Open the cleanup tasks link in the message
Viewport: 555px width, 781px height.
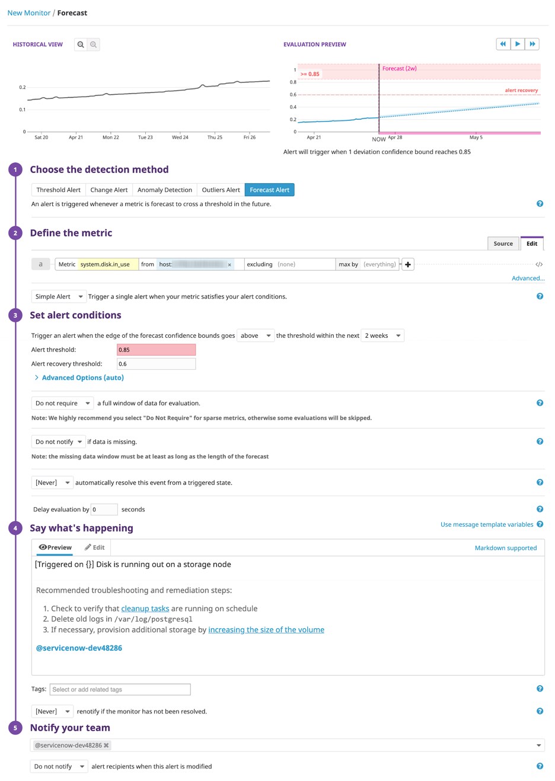pyautogui.click(x=145, y=608)
